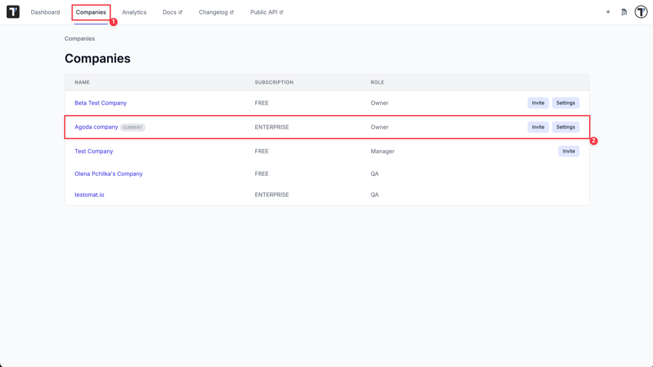Viewport: 653px width, 367px height.
Task: Open the plus icon to create something new
Action: point(608,12)
